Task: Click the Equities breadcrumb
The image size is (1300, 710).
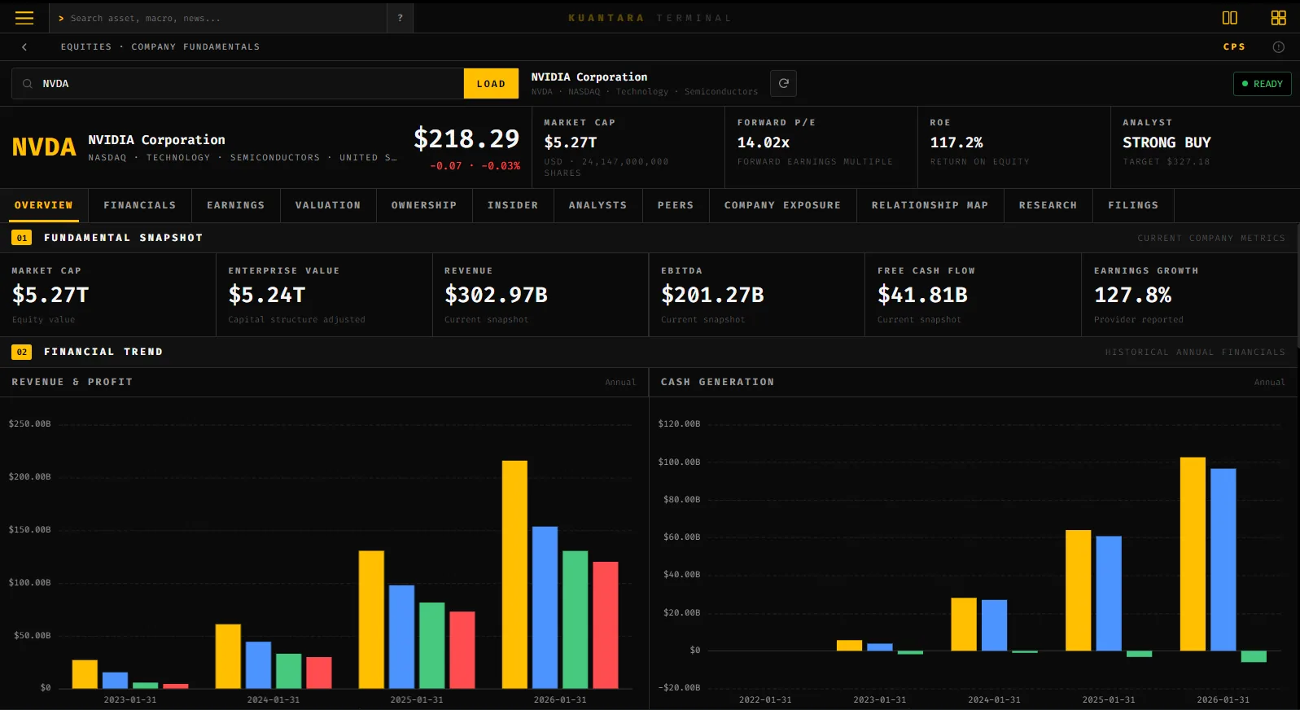Action: [x=86, y=47]
